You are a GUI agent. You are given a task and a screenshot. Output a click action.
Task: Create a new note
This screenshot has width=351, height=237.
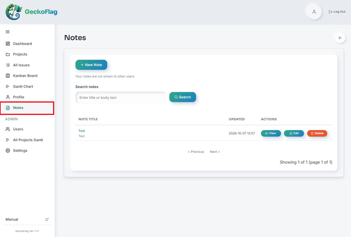point(91,65)
